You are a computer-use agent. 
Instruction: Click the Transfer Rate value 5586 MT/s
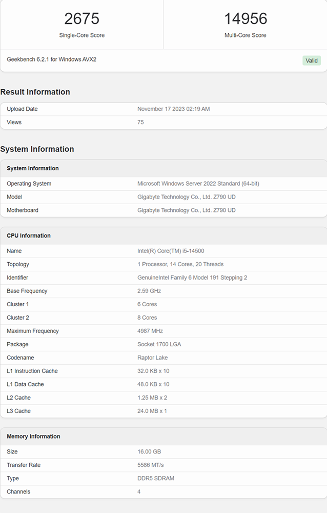point(150,465)
